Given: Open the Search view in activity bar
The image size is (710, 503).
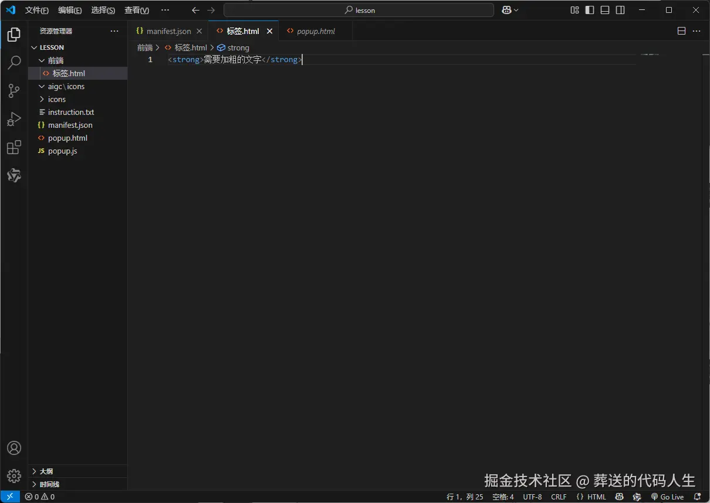Looking at the screenshot, I should pyautogui.click(x=14, y=63).
